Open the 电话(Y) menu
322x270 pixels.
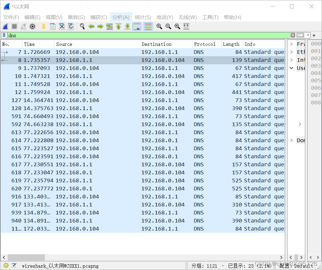[165, 17]
